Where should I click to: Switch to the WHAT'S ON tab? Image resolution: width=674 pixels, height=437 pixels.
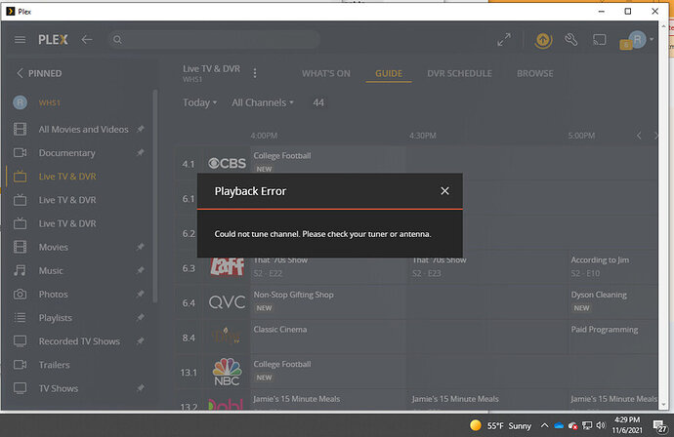[x=326, y=73]
